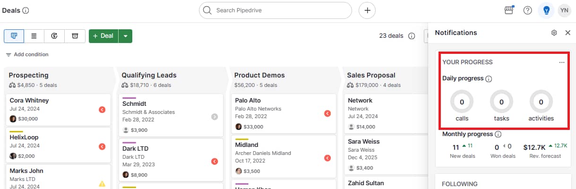Open the Midland deal card
The image size is (576, 189).
(x=284, y=156)
